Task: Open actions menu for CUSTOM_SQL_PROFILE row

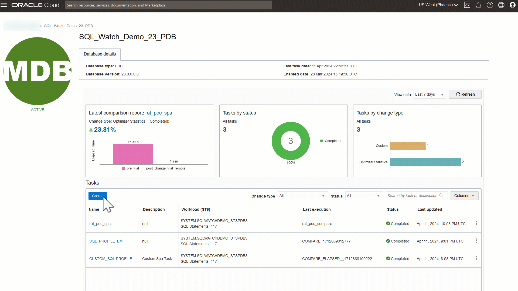Action: pyautogui.click(x=476, y=258)
